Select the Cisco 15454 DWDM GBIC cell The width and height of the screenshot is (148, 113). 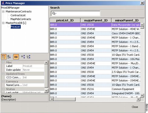126,33
